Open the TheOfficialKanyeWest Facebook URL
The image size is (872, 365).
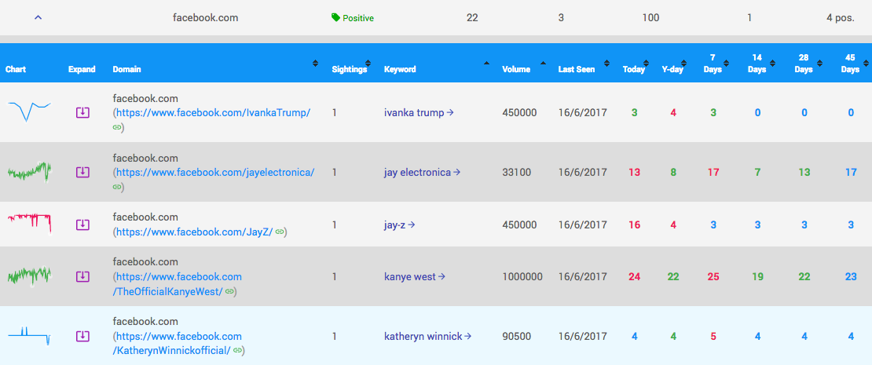point(177,283)
